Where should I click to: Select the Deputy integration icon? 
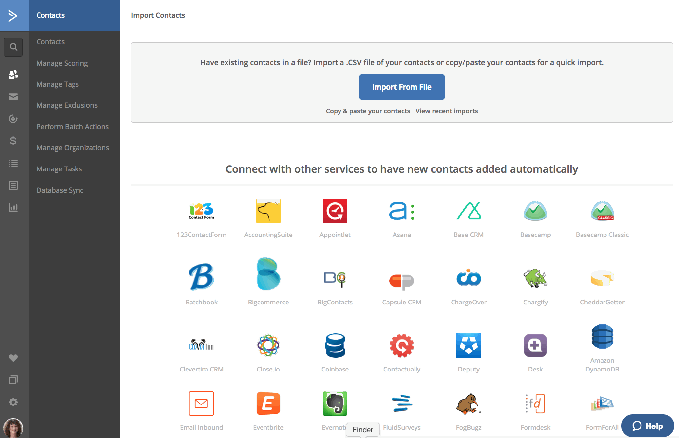pos(469,345)
